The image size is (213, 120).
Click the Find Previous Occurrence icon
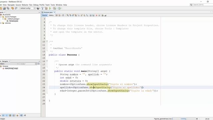tap(70, 15)
